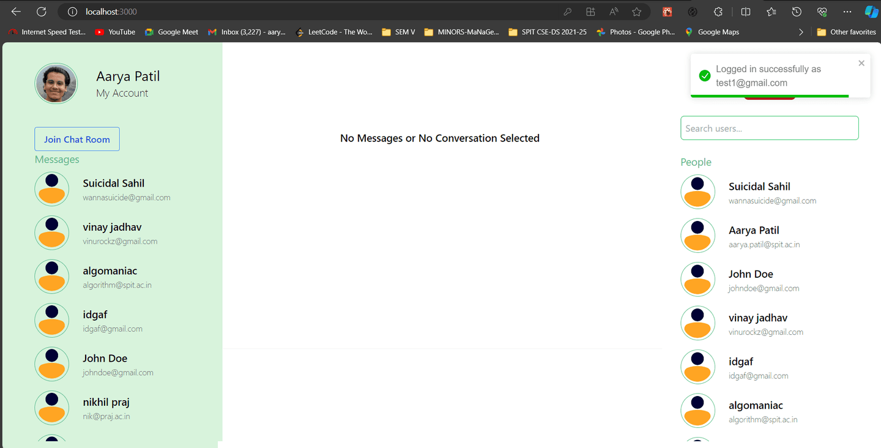Add page to favorites with star icon

point(637,12)
